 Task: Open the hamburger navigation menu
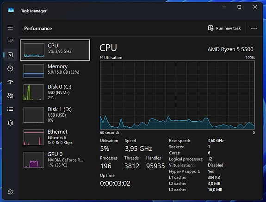(10, 28)
